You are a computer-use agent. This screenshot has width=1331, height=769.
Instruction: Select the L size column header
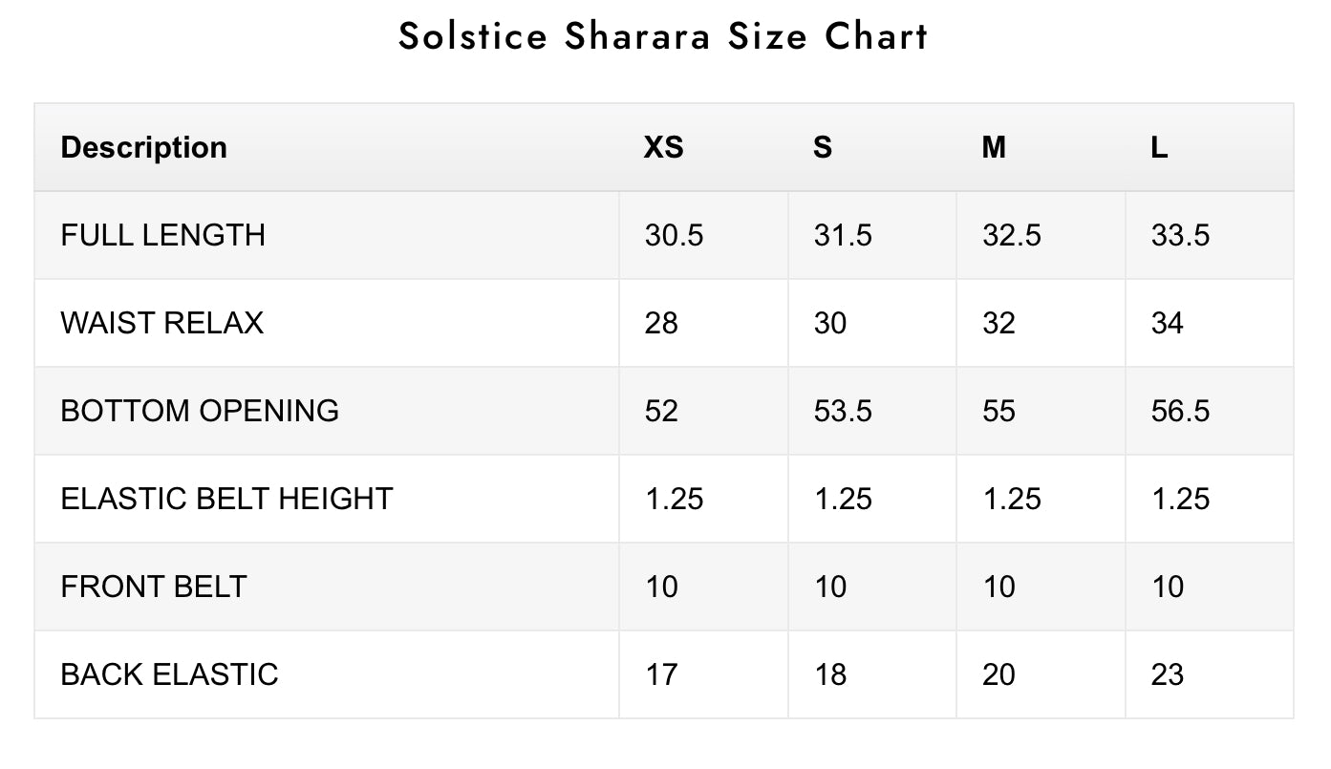pyautogui.click(x=1159, y=147)
